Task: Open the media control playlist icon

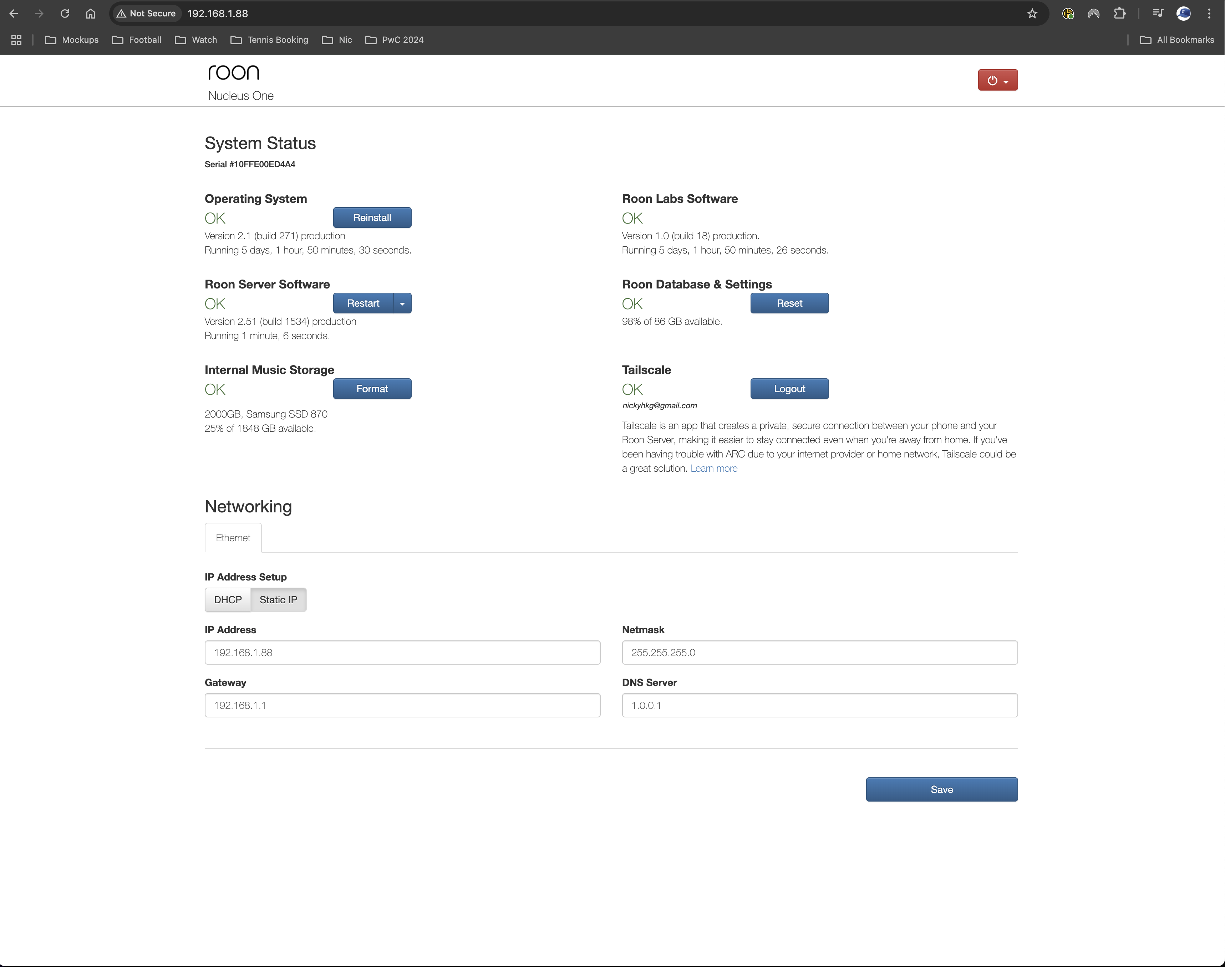Action: click(x=1158, y=14)
